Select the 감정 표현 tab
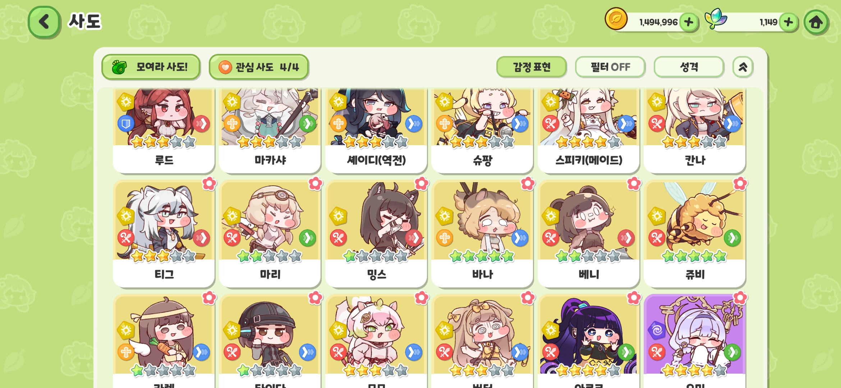 tap(531, 67)
